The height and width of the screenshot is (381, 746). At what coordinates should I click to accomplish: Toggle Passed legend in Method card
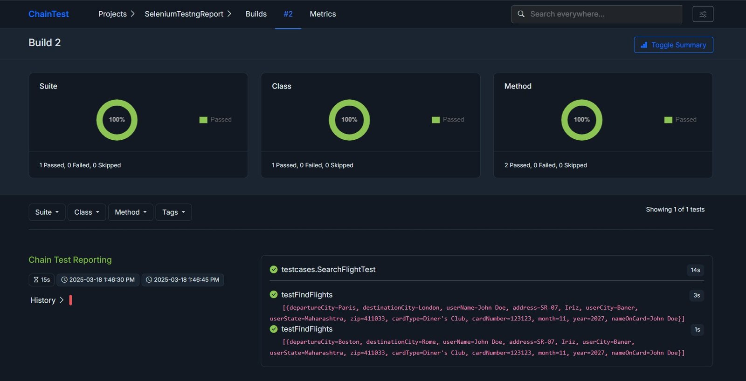tap(680, 120)
